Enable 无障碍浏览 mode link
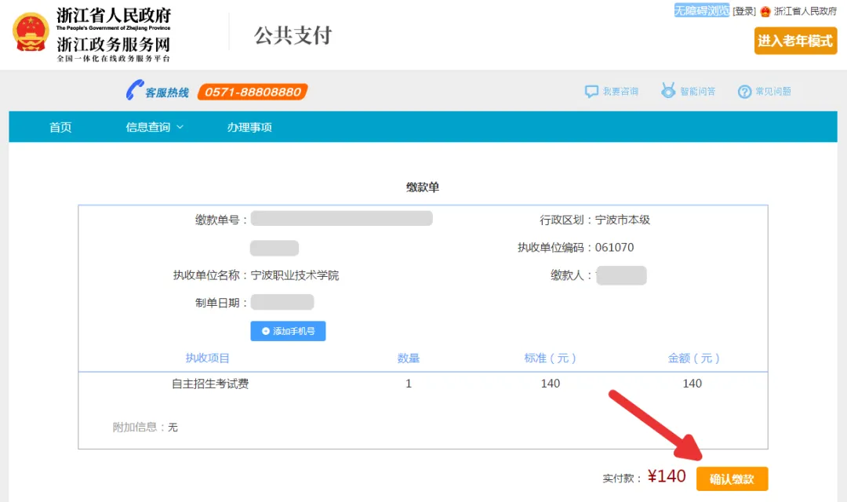 [701, 11]
